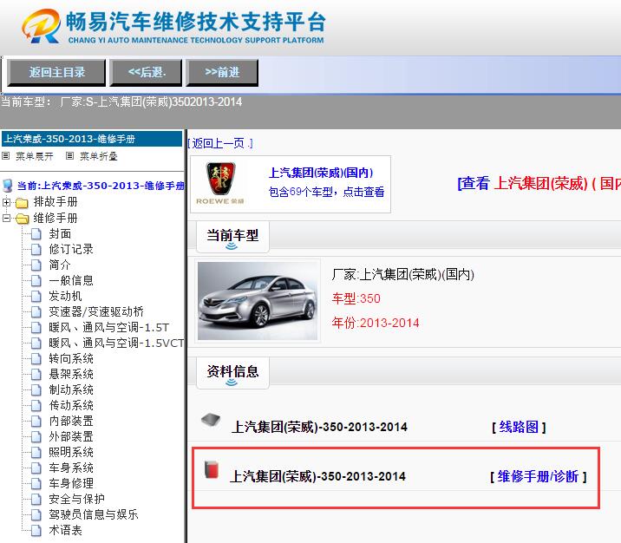Select the 术语表 tree entry text
This screenshot has width=621, height=543.
coord(65,530)
